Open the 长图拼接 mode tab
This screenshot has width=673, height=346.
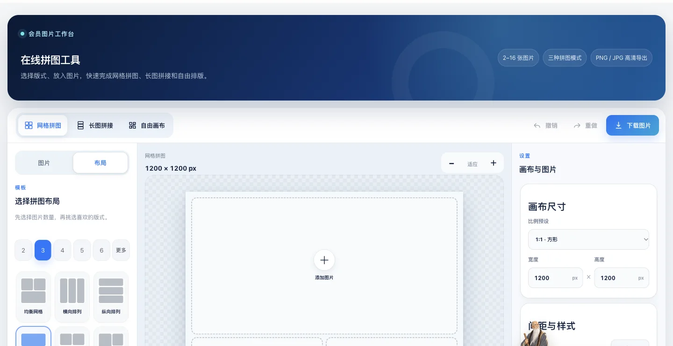[x=95, y=125]
